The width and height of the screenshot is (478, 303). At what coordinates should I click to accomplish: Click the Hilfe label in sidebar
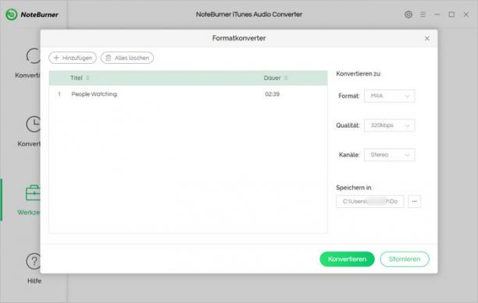[x=34, y=281]
